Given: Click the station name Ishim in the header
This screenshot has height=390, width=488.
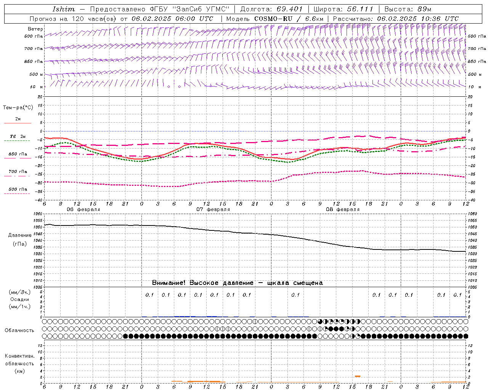Looking at the screenshot, I should click(x=64, y=9).
